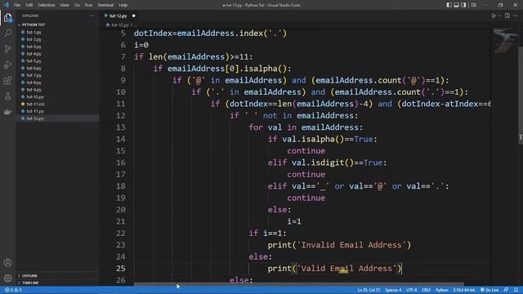Screen dimensions: 523x294
Task: Select the 3.10.4 64-bit interpreter
Action: (x=463, y=290)
